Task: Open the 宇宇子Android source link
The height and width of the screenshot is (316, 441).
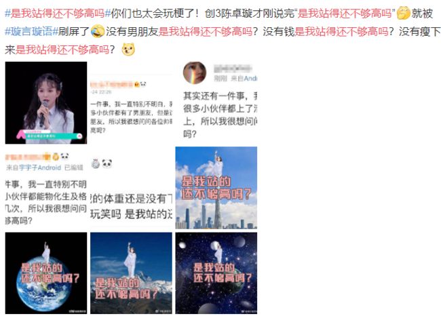Action: click(x=39, y=167)
